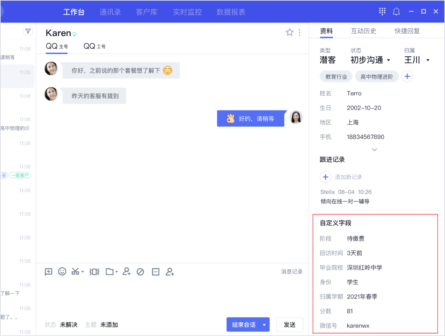
Task: Add a new tag with plus icon
Action: click(407, 76)
